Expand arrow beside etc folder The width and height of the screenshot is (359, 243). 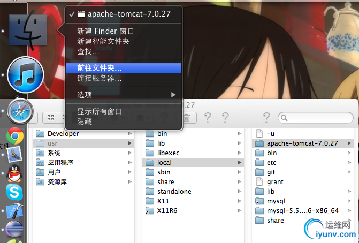pyautogui.click(x=349, y=162)
